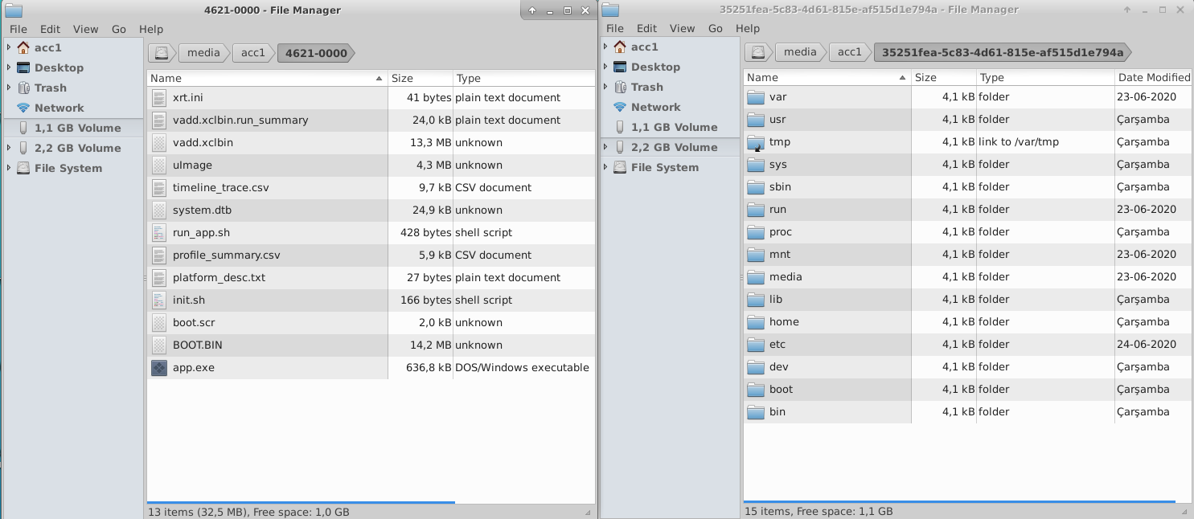
Task: Click the BOOT.BIN file icon
Action: pyautogui.click(x=159, y=345)
